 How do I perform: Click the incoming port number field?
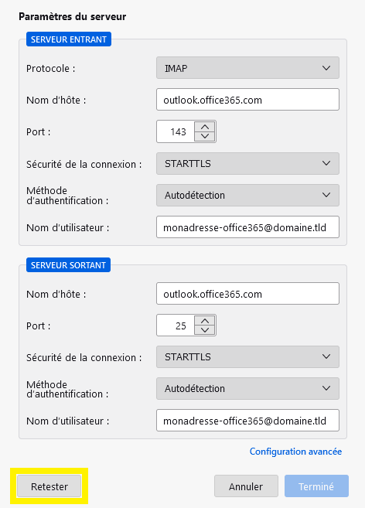pos(176,131)
